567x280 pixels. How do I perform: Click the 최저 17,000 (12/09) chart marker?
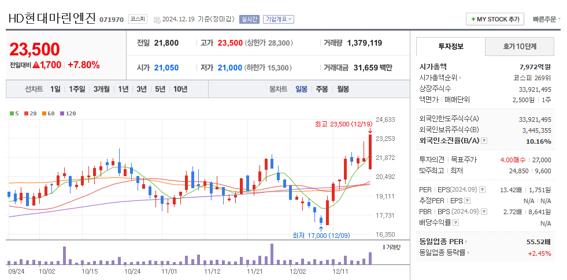(x=321, y=236)
